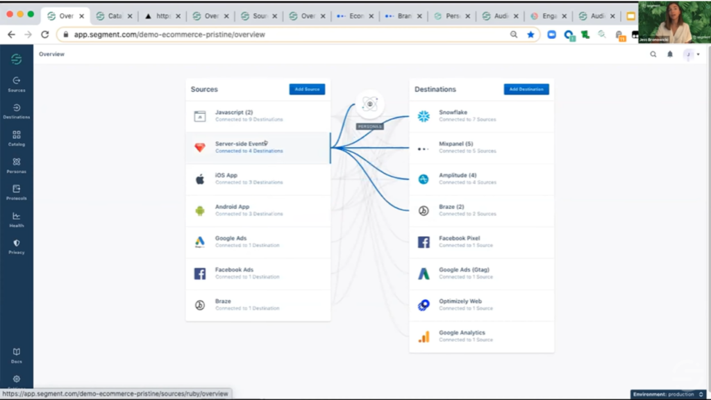The image size is (711, 400).
Task: Click the Snowflake destination icon
Action: tap(424, 116)
